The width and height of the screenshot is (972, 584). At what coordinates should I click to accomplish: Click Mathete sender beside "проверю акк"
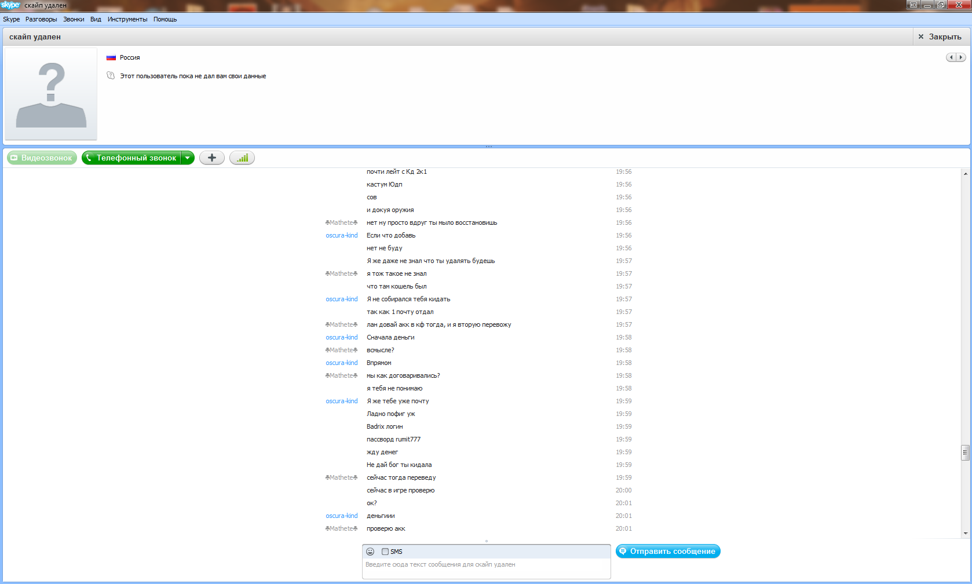pyautogui.click(x=341, y=528)
